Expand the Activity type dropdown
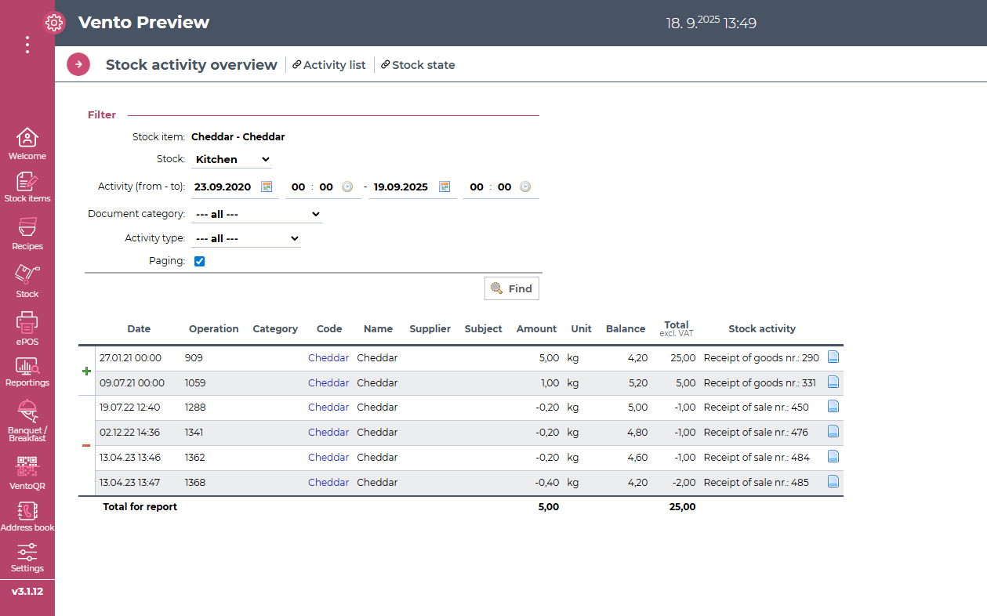Screen dimensions: 987x616 (x=246, y=238)
